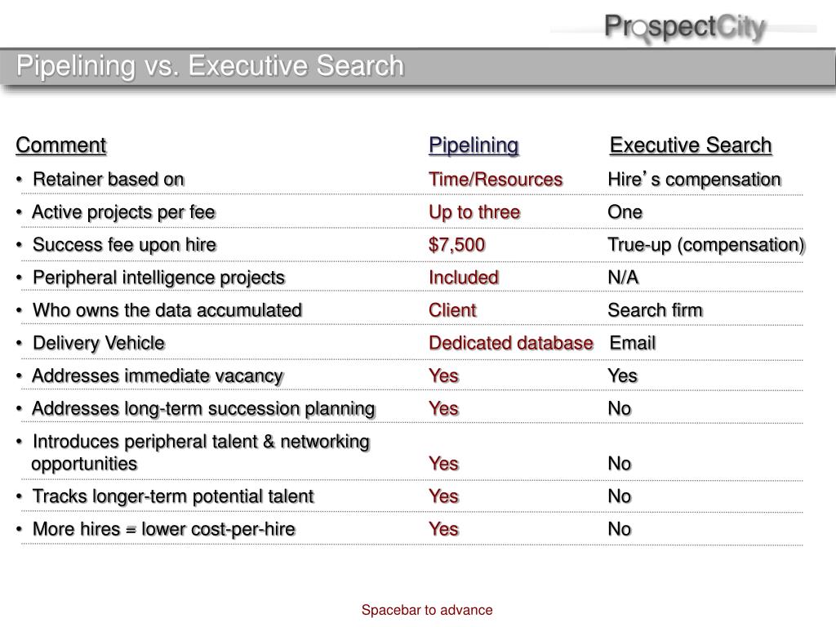Viewport: 836px width, 627px height.
Task: Click the Up to three value
Action: (x=474, y=212)
